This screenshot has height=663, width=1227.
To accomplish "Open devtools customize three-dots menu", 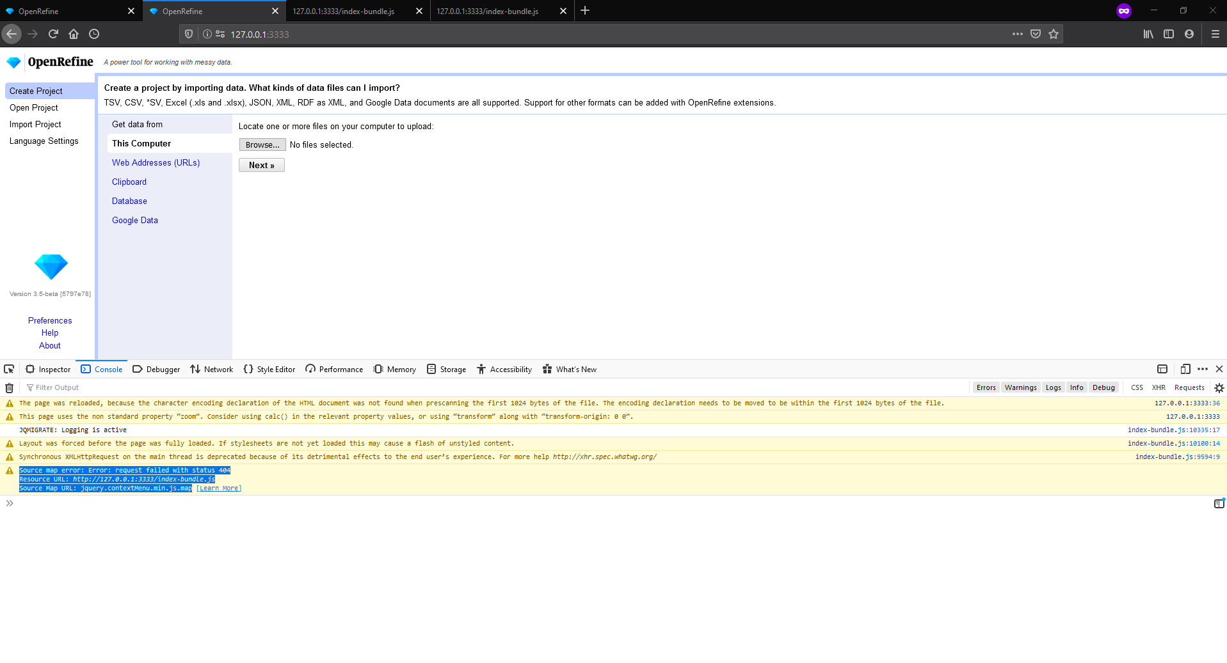I will pyautogui.click(x=1203, y=369).
